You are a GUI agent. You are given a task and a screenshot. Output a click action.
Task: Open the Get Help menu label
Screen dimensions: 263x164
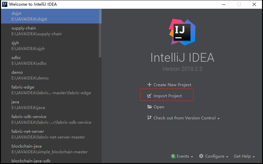pyautogui.click(x=243, y=156)
